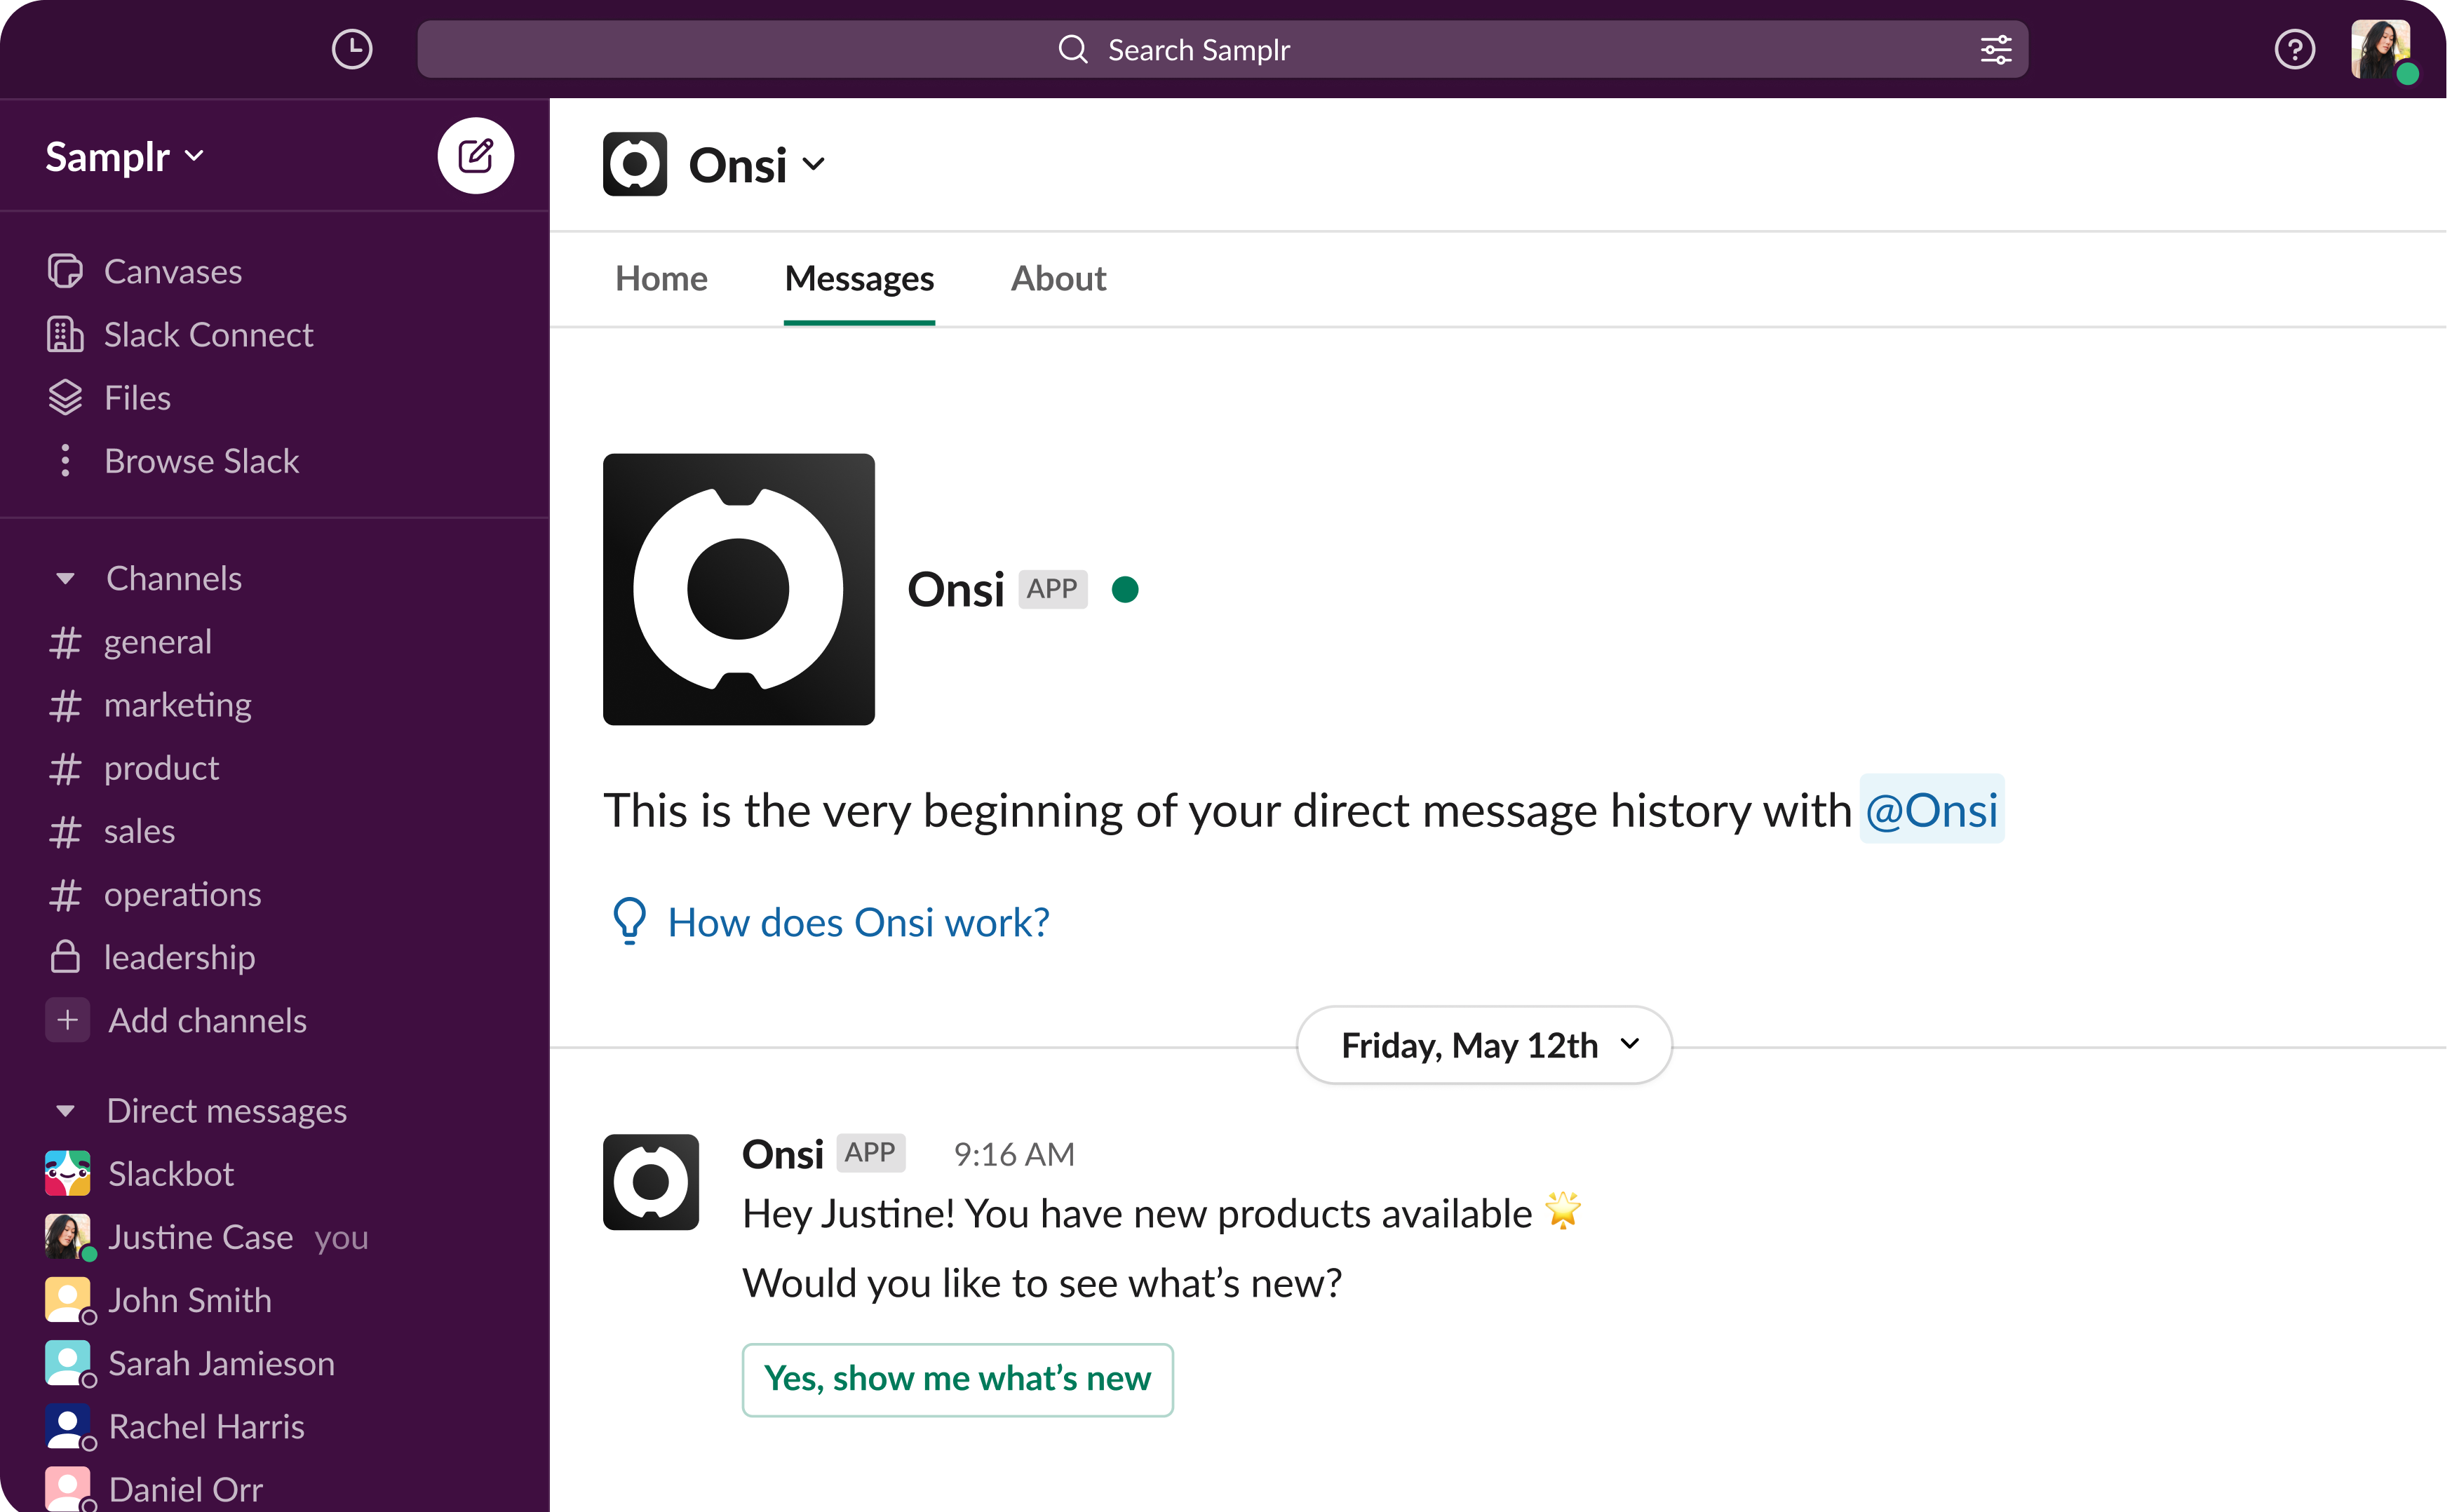Open Browse Slack from the sidebar
The height and width of the screenshot is (1512, 2452).
tap(201, 460)
